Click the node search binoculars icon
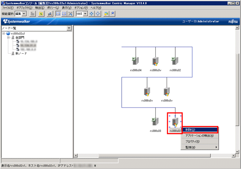Image resolution: width=241 pixels, height=169 pixels. [x=50, y=14]
